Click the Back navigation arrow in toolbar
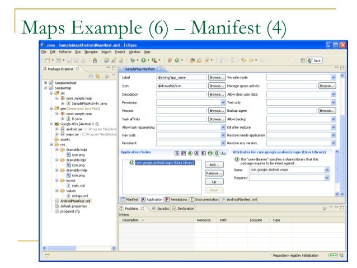This screenshot has height=268, width=357. [x=251, y=60]
